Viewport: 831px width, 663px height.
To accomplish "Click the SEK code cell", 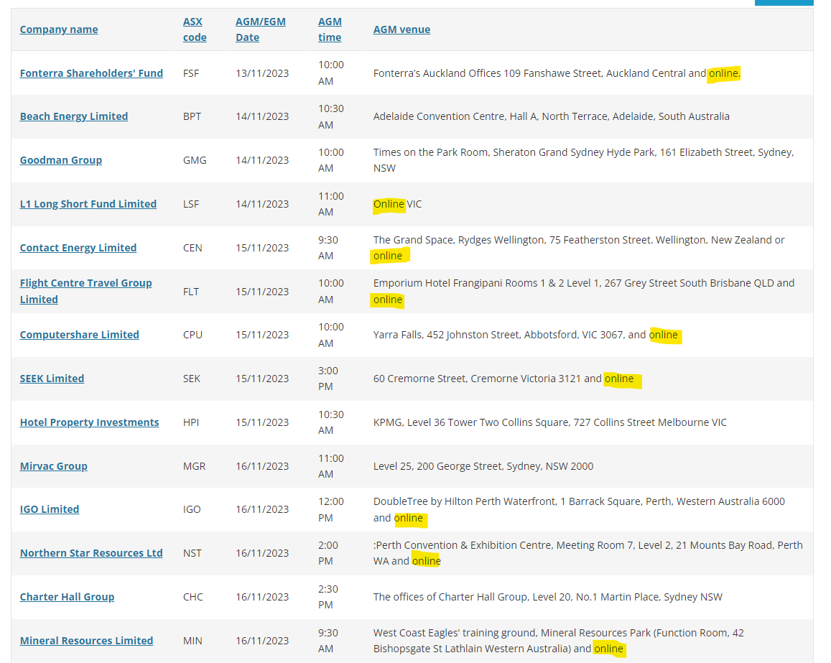I will [x=191, y=379].
